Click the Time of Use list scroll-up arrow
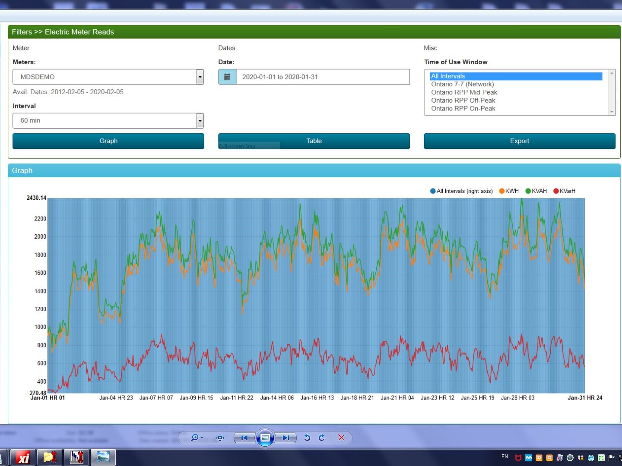This screenshot has height=466, width=622. pyautogui.click(x=612, y=73)
